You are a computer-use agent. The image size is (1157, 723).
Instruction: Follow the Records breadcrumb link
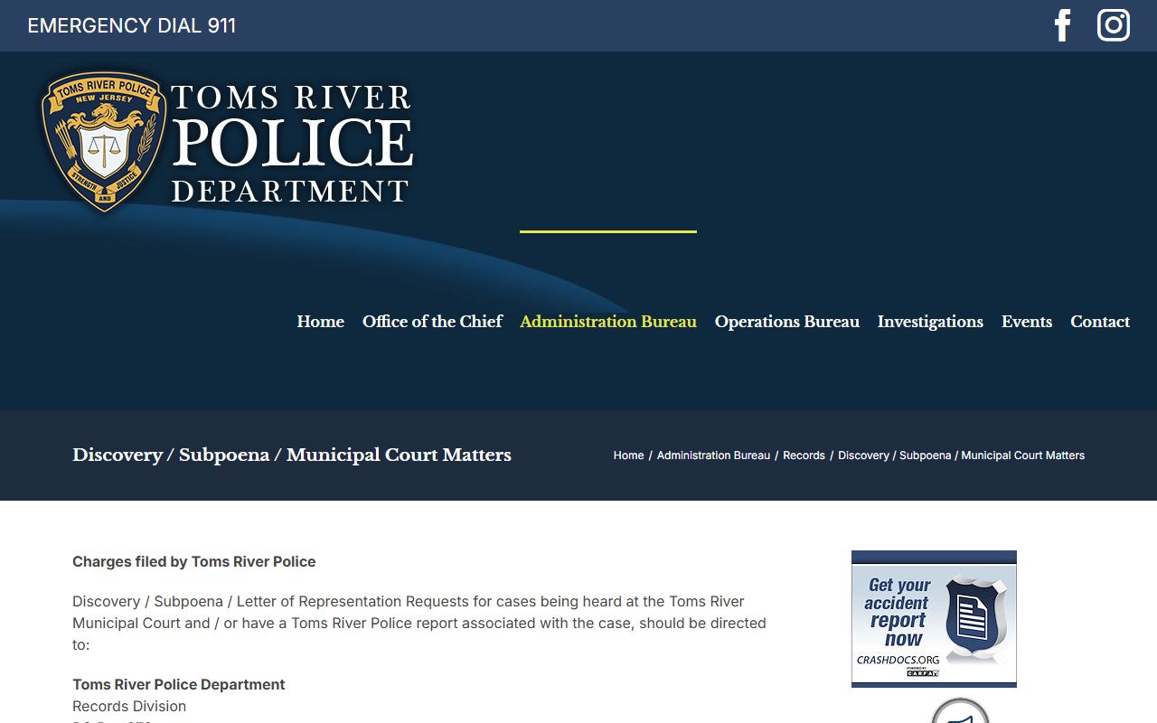(x=804, y=455)
